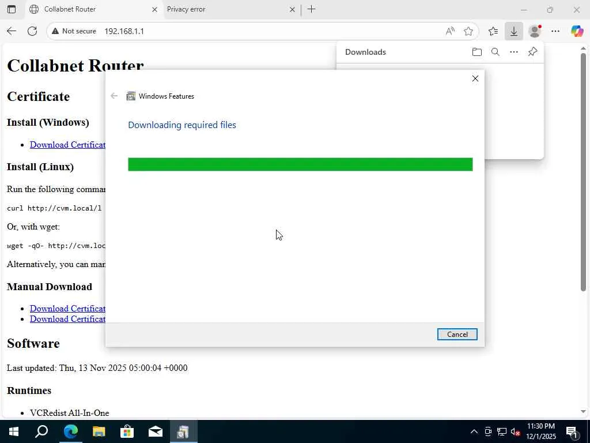Open the Favorites list icon
590x443 pixels.
493,31
